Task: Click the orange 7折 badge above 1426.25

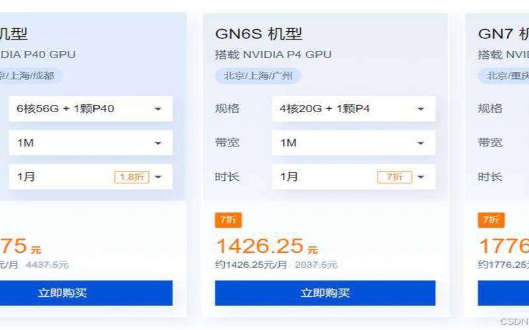Action: pos(228,220)
